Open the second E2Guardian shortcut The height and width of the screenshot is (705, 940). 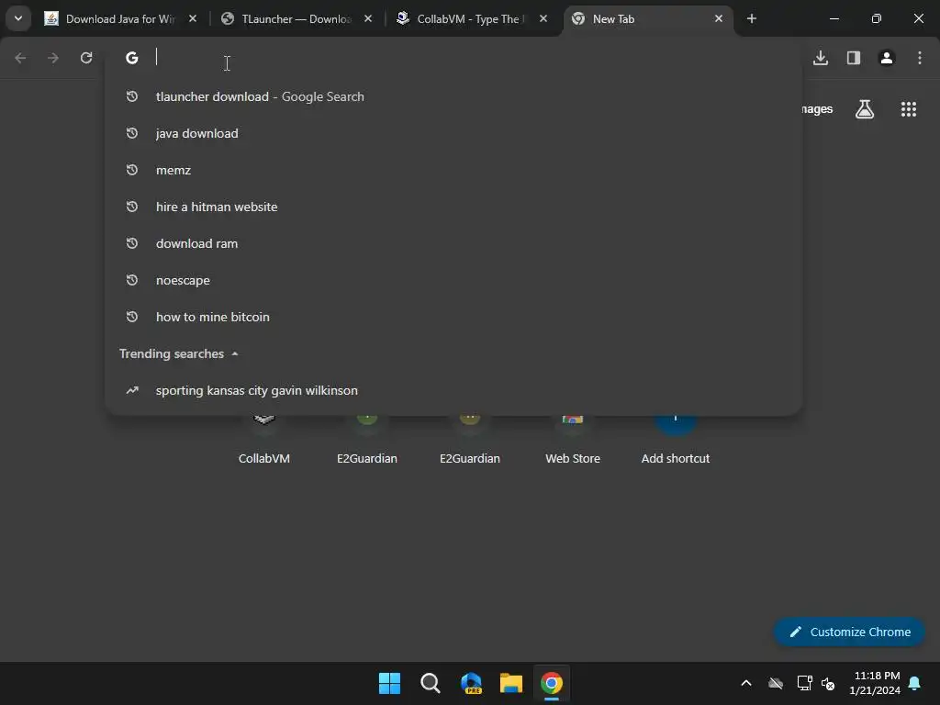click(x=470, y=439)
